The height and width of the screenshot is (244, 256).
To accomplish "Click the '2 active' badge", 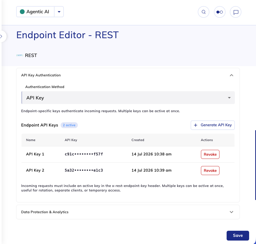I will point(69,125).
